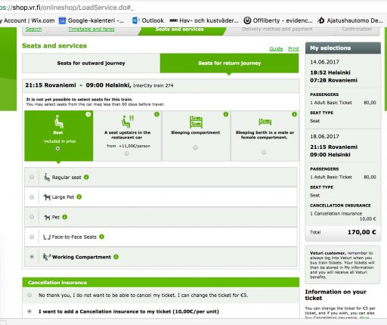Click the Regular seat chair icon

47,177
